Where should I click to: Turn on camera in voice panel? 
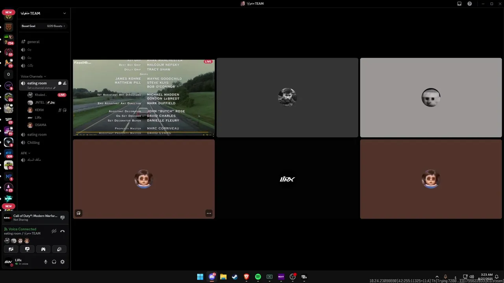tap(11, 249)
